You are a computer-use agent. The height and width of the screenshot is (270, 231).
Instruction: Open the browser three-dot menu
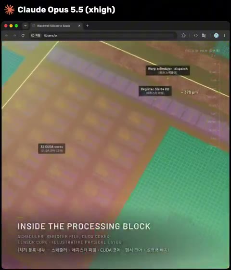pos(224,36)
